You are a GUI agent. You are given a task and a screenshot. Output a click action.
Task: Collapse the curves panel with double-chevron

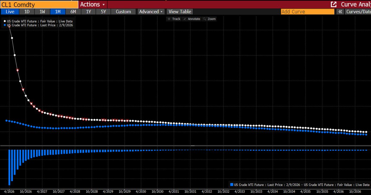point(340,12)
